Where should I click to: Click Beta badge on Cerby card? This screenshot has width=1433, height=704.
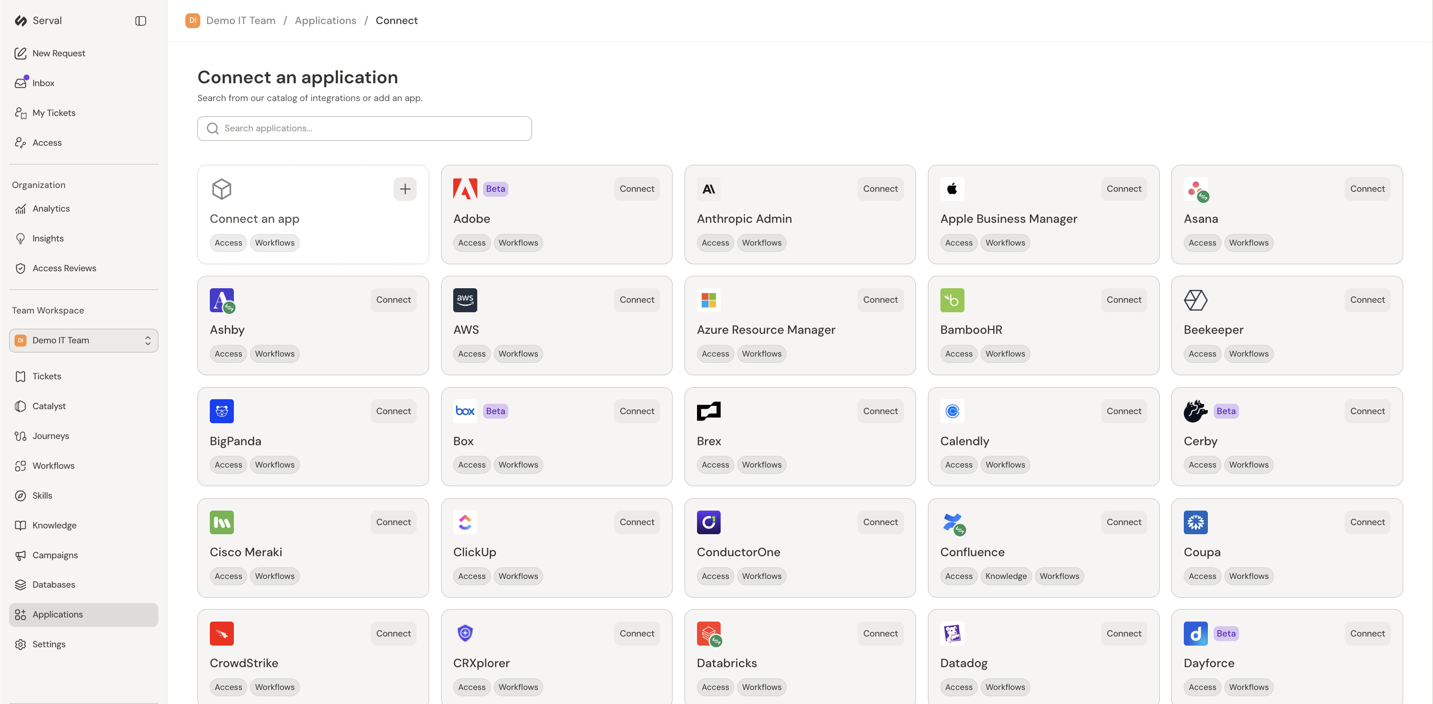point(1226,411)
